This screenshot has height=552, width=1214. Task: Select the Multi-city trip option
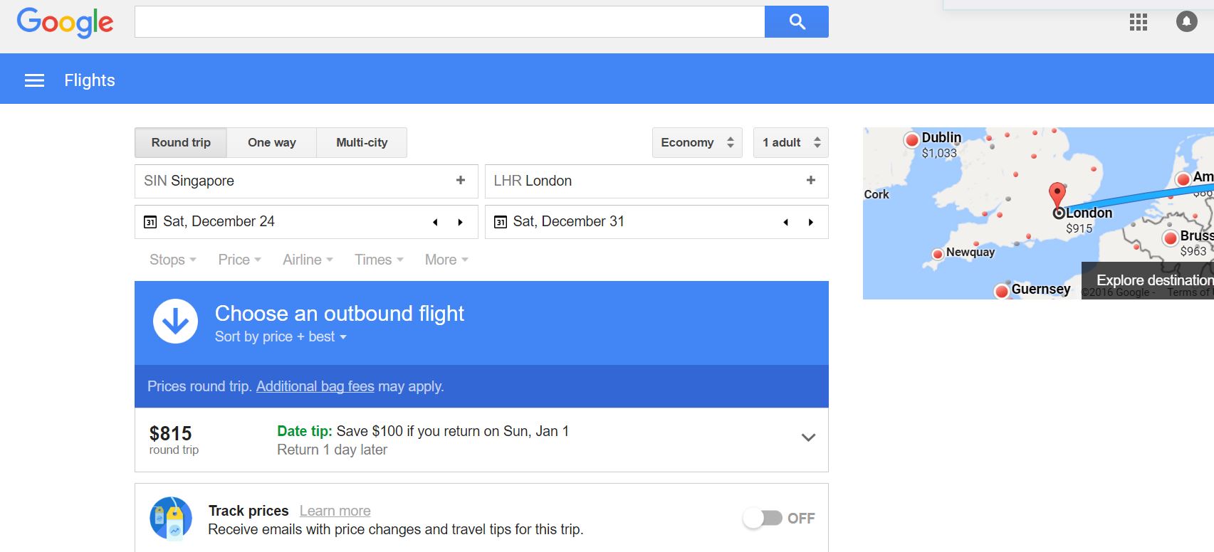tap(362, 142)
